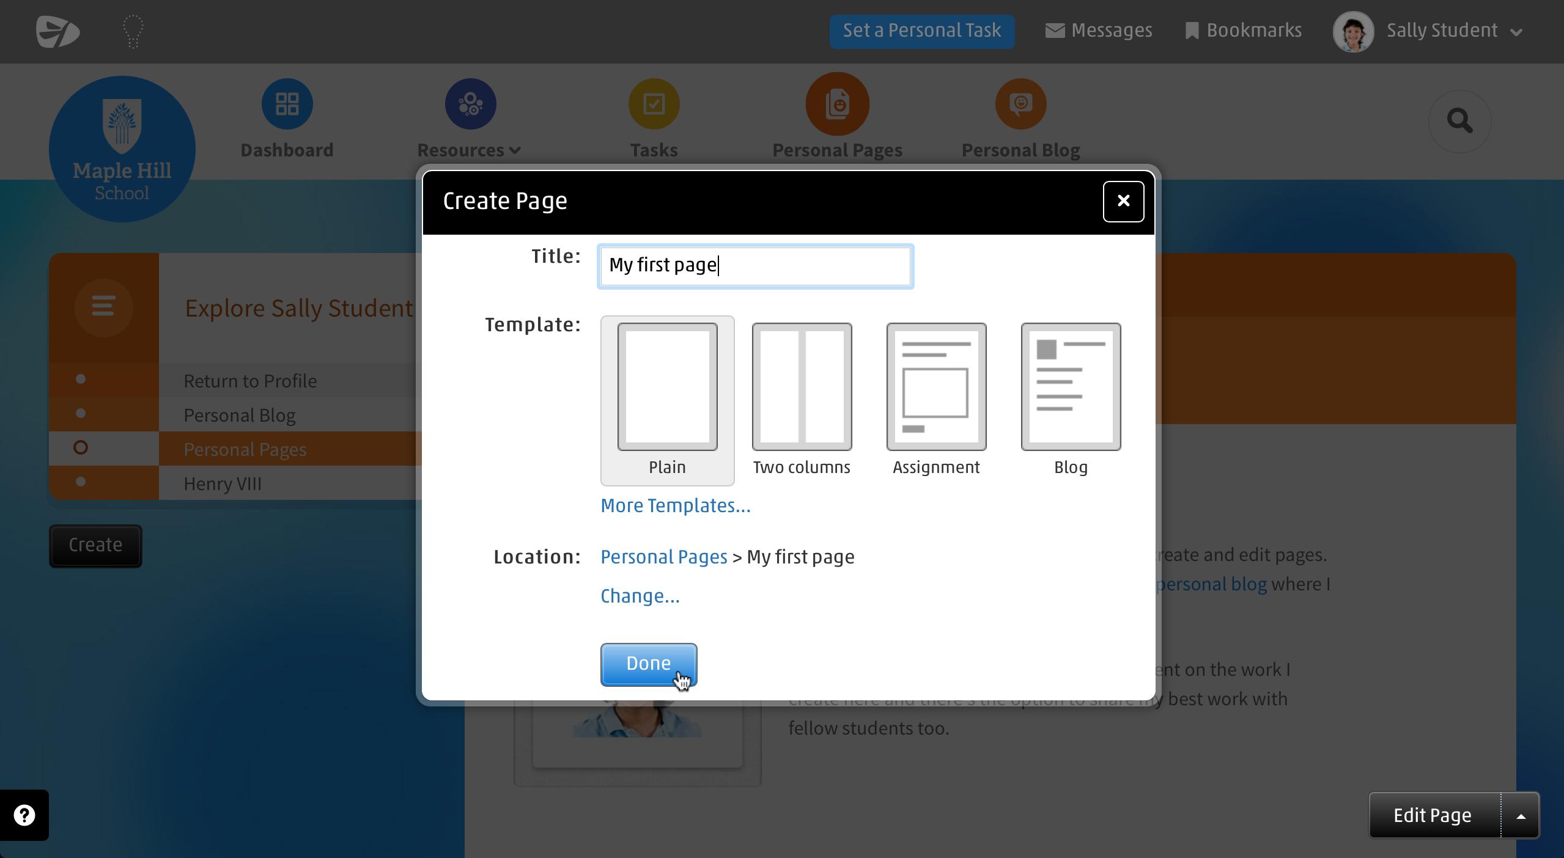Open More Templates
Image resolution: width=1564 pixels, height=858 pixels.
675,505
